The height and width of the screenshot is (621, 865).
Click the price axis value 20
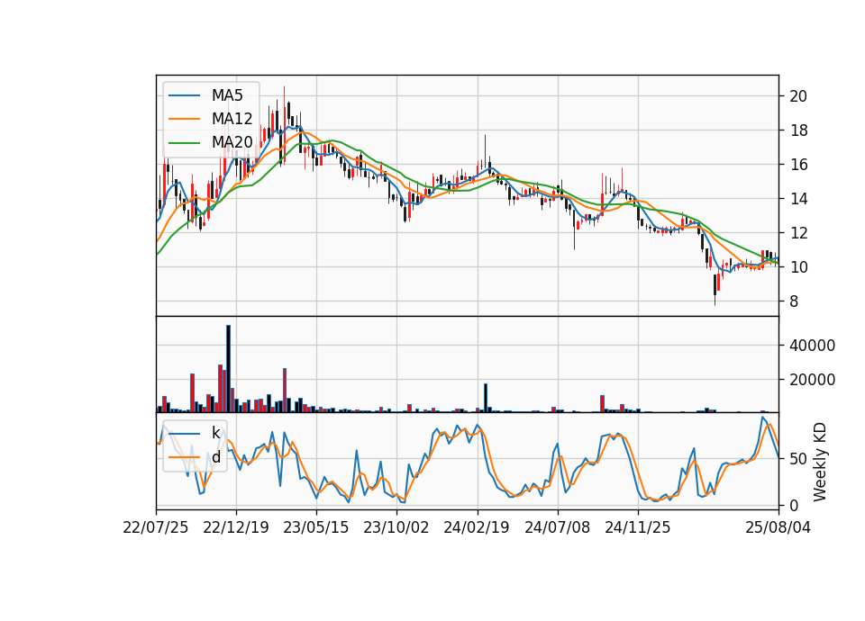click(798, 96)
